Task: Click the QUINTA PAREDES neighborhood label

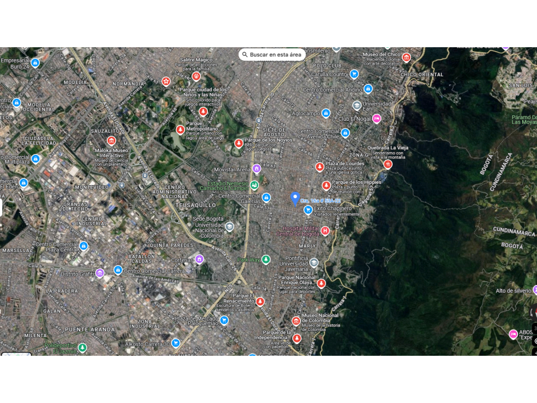Action: tap(171, 245)
